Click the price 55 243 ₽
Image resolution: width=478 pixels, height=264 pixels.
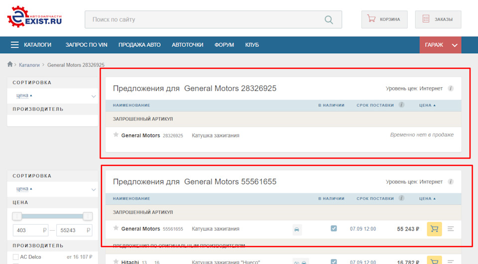coord(408,229)
